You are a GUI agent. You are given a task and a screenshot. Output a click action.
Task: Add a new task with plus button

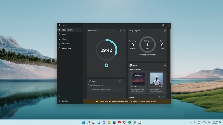(120, 81)
